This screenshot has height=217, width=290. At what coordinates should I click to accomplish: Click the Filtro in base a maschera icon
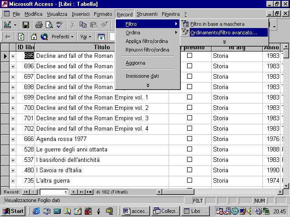pos(185,24)
